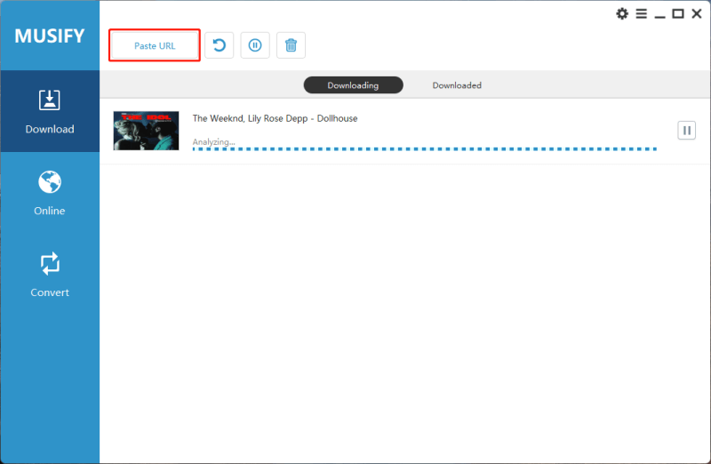
Task: Open the hamburger menu in the title bar
Action: [641, 13]
